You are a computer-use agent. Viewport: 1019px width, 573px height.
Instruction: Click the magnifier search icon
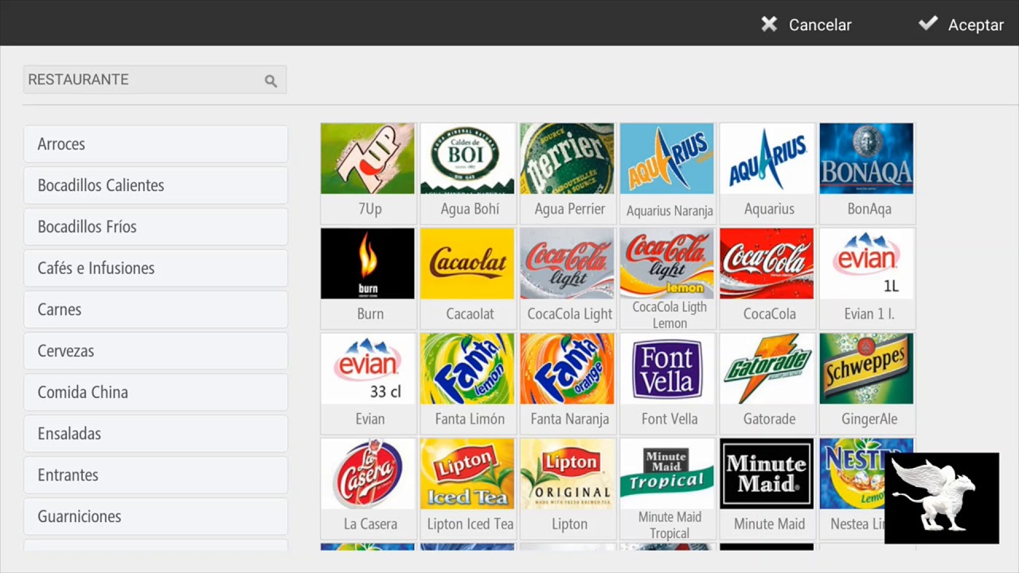tap(271, 80)
